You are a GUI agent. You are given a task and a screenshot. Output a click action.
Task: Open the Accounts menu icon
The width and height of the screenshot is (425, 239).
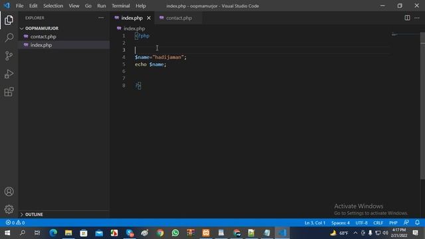click(x=9, y=192)
